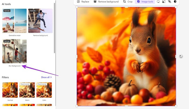
Task: Click the rotate handle beside the image
Action: click(181, 57)
